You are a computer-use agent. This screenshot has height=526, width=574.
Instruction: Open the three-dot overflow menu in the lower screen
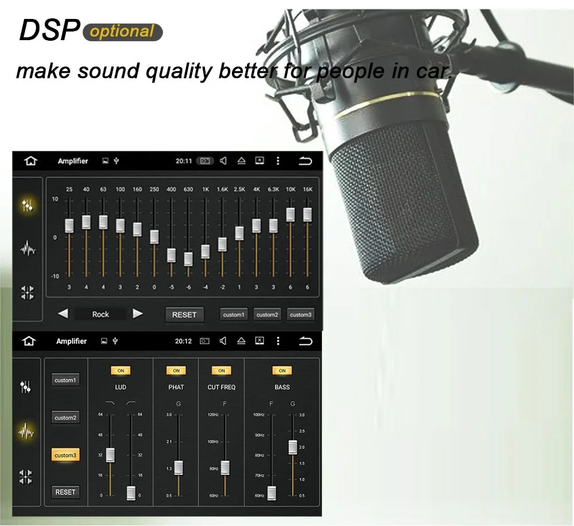click(278, 341)
